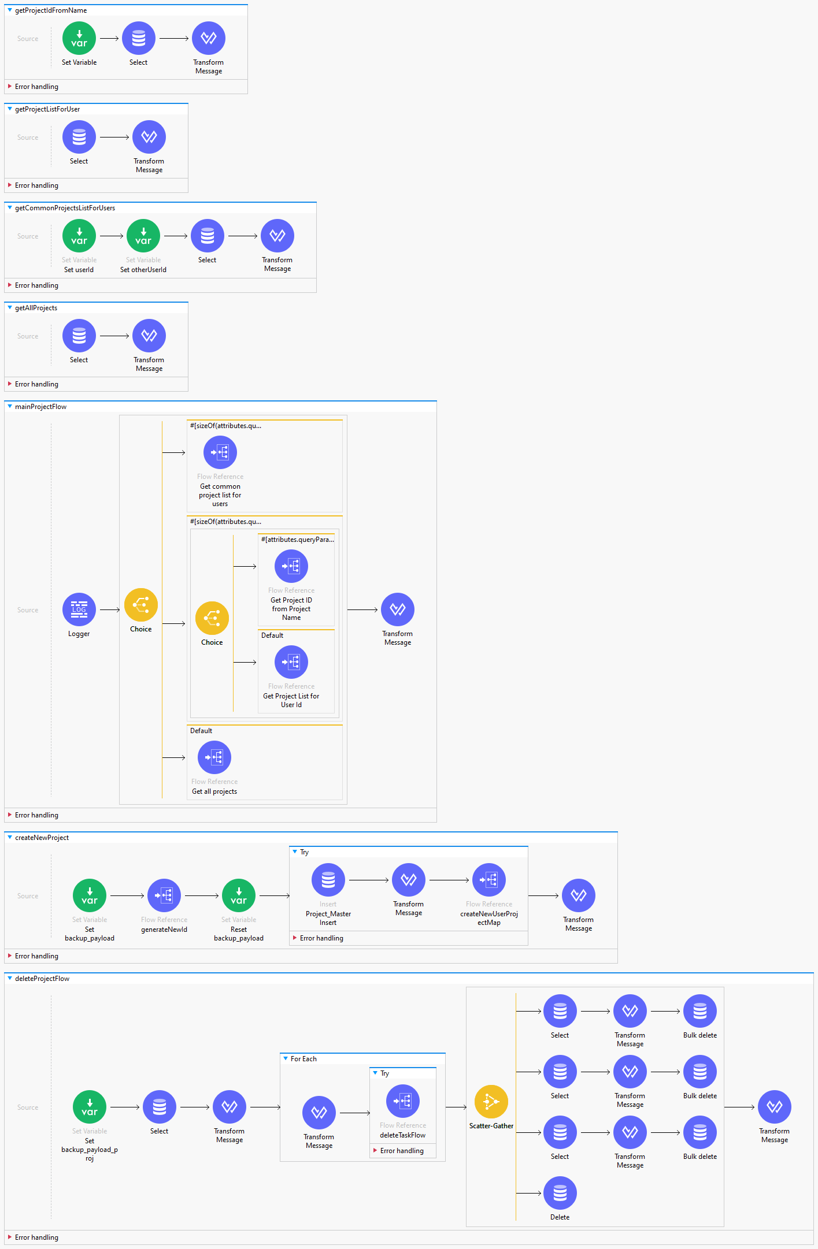This screenshot has height=1249, width=818.
Task: Select the Logger node in mainProjectFlow
Action: click(79, 609)
